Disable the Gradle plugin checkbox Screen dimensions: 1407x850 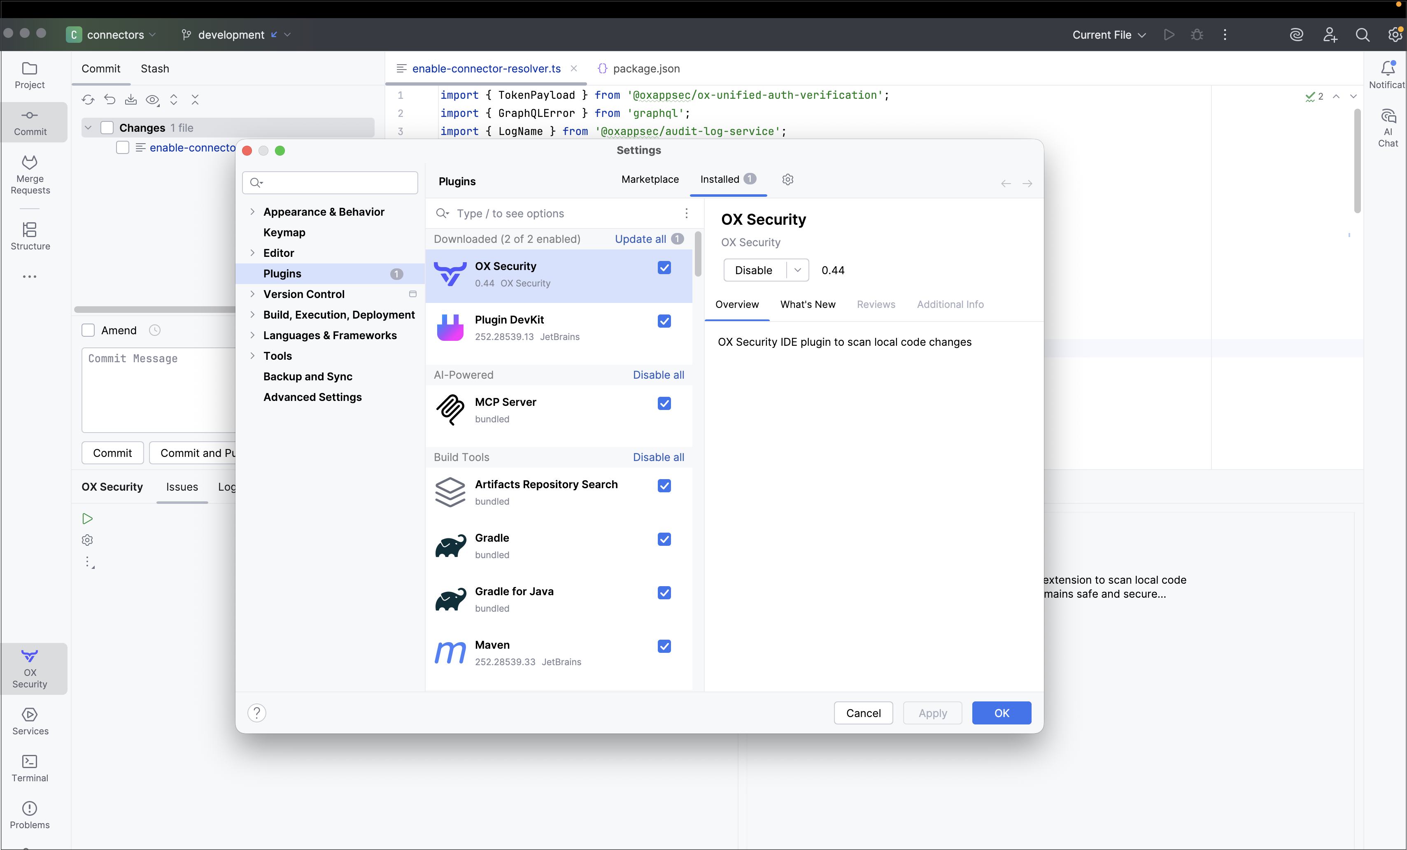pos(664,539)
